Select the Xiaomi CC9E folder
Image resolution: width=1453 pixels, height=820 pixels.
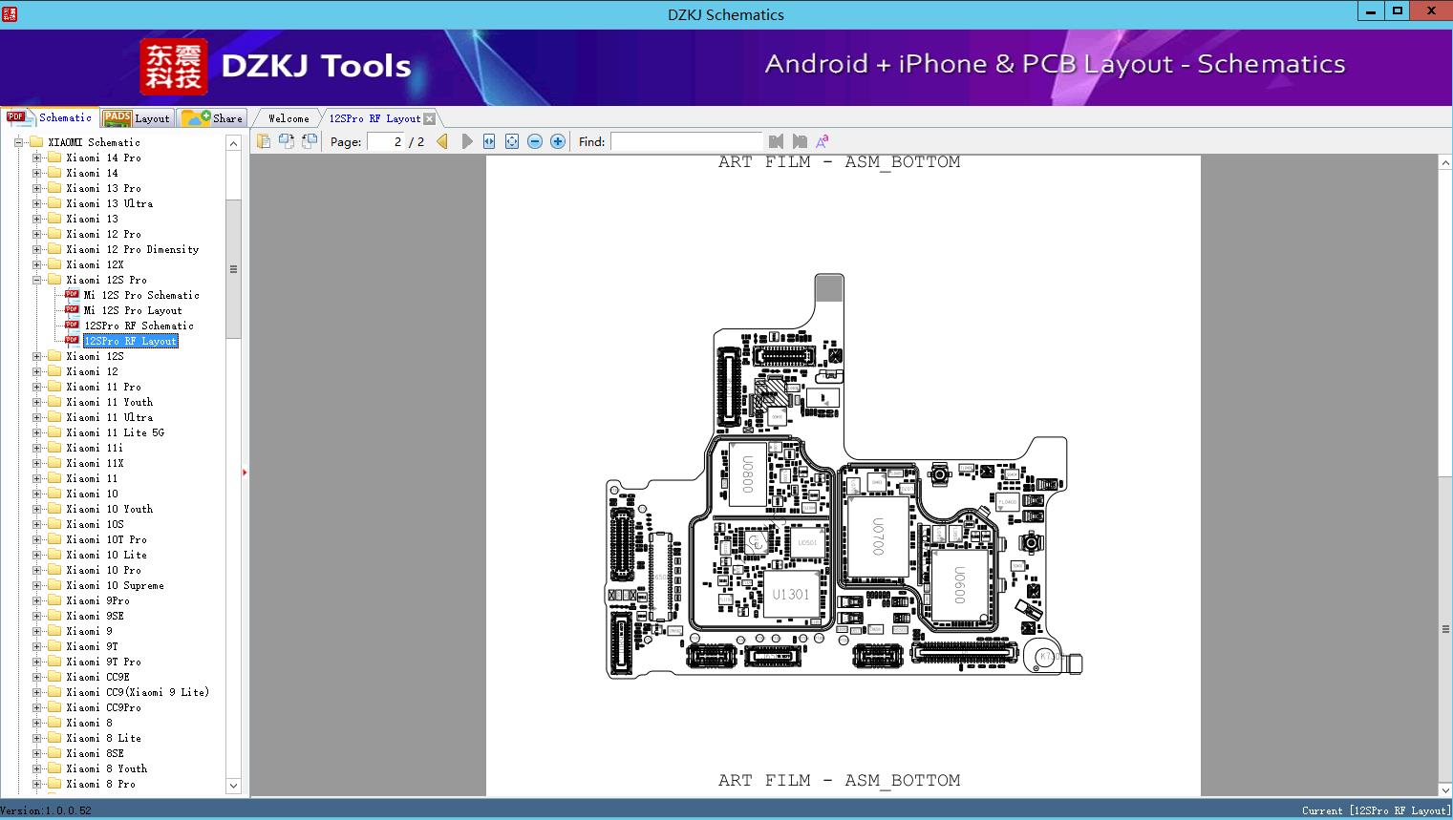click(x=97, y=677)
